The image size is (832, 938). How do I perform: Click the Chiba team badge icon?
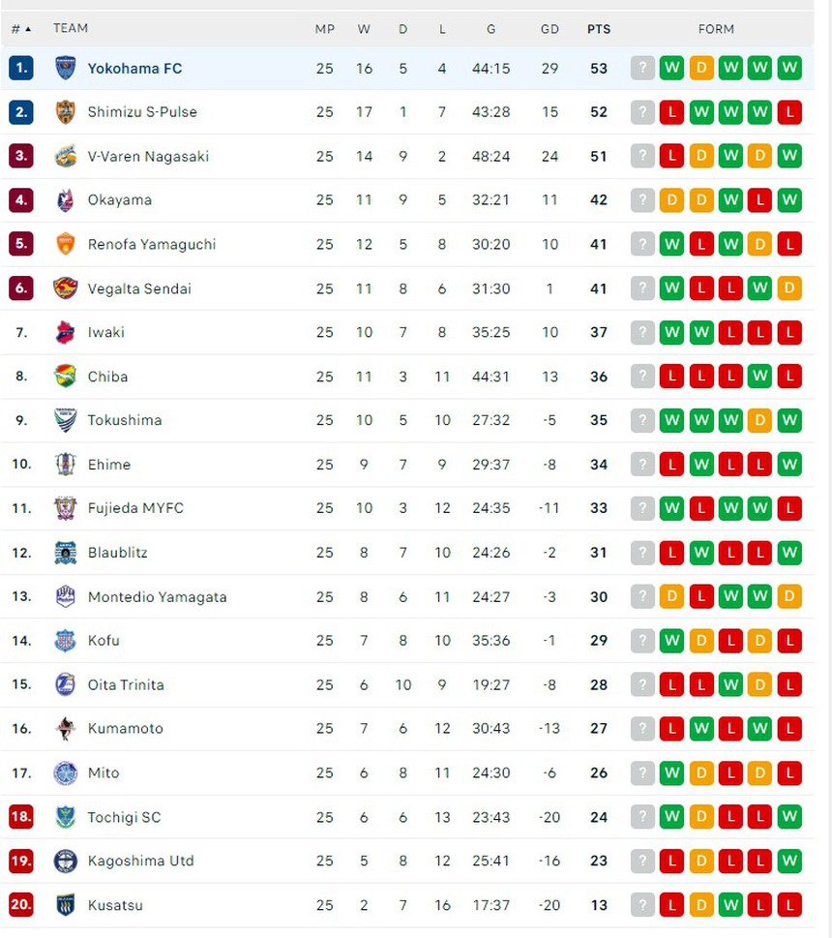[x=65, y=377]
